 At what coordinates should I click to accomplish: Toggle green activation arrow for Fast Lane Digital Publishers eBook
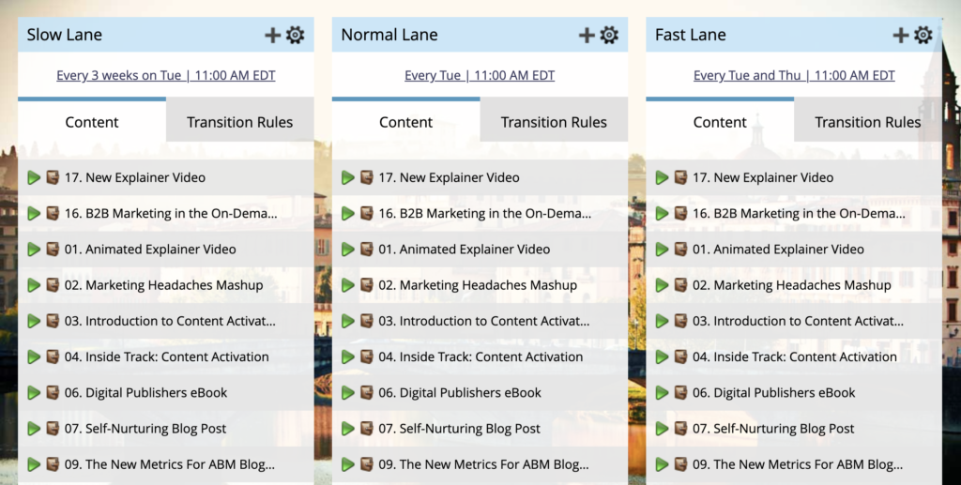point(663,393)
